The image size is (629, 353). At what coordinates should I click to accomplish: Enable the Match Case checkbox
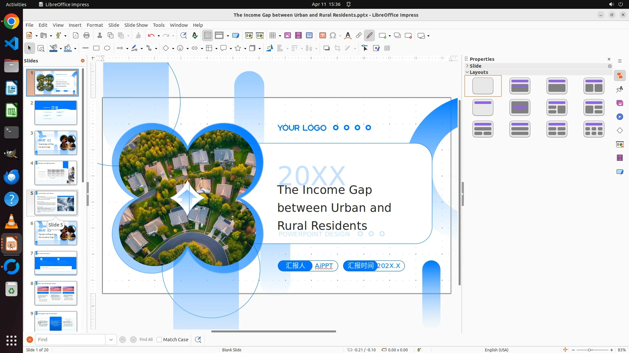click(x=159, y=340)
